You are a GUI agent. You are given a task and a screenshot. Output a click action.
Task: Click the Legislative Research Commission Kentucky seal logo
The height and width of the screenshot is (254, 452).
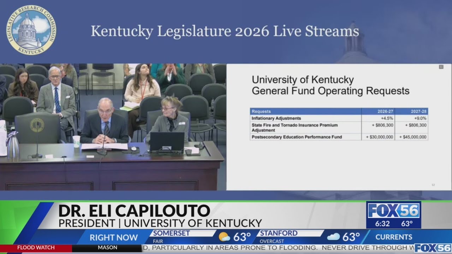tap(31, 30)
